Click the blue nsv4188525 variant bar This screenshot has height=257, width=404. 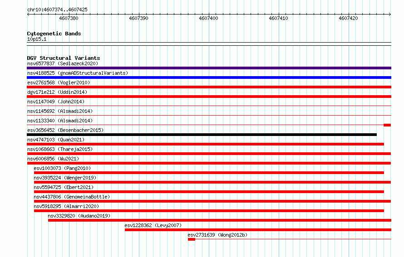click(209, 78)
